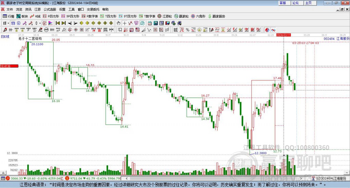Open the 9T四方形 tool
This screenshot has width=350, height=188.
tap(128, 16)
